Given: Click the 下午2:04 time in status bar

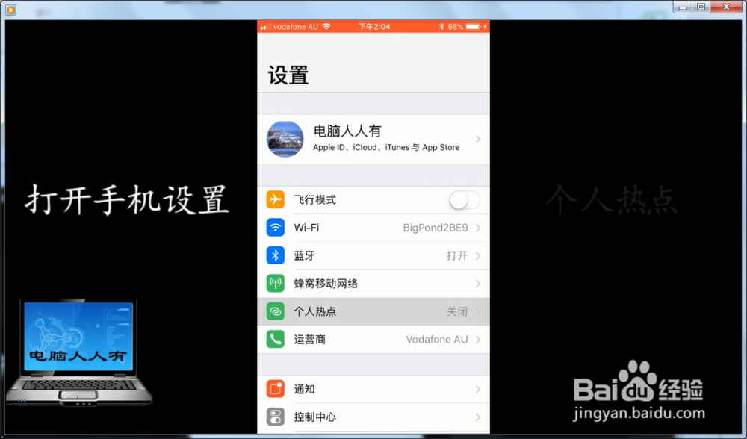Looking at the screenshot, I should pyautogui.click(x=374, y=27).
